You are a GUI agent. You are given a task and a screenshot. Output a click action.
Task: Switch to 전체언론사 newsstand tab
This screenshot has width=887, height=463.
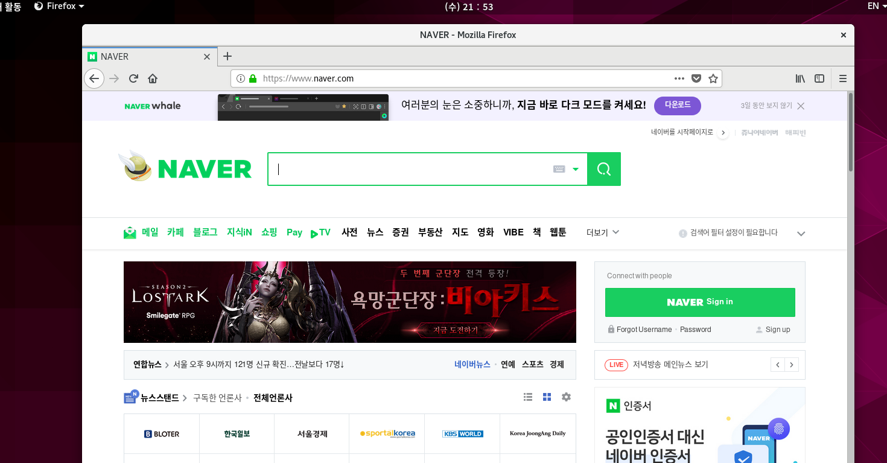click(273, 398)
